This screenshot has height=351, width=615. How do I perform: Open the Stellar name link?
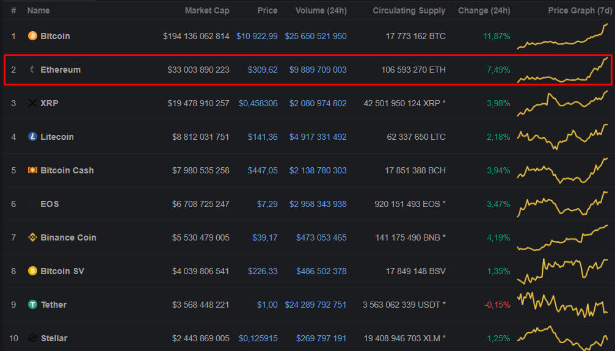pos(54,338)
